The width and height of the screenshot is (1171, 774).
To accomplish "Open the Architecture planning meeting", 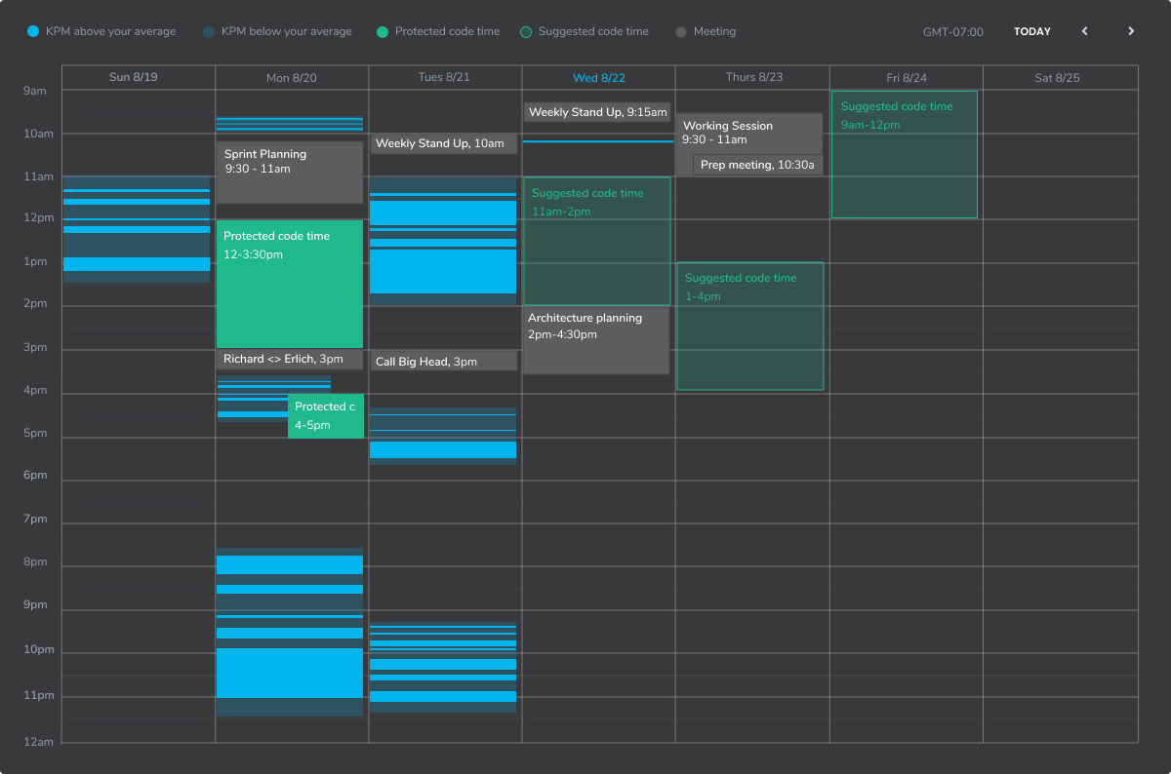I will tap(595, 340).
